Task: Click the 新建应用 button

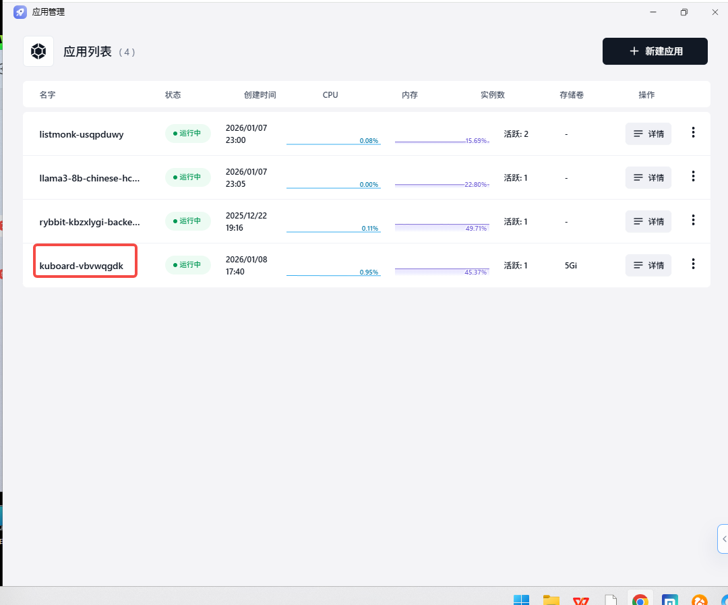Action: (x=655, y=51)
